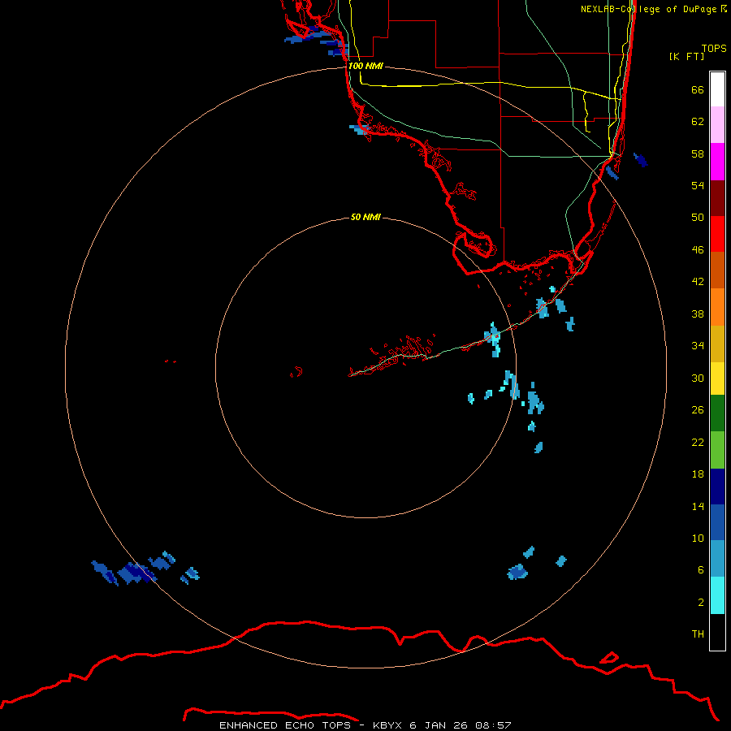Click the 'TOPS' legend title
731x731 pixels.
pos(714,48)
